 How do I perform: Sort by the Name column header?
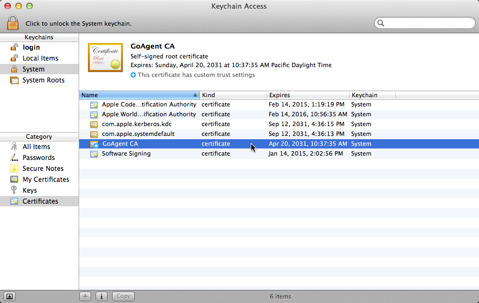139,95
